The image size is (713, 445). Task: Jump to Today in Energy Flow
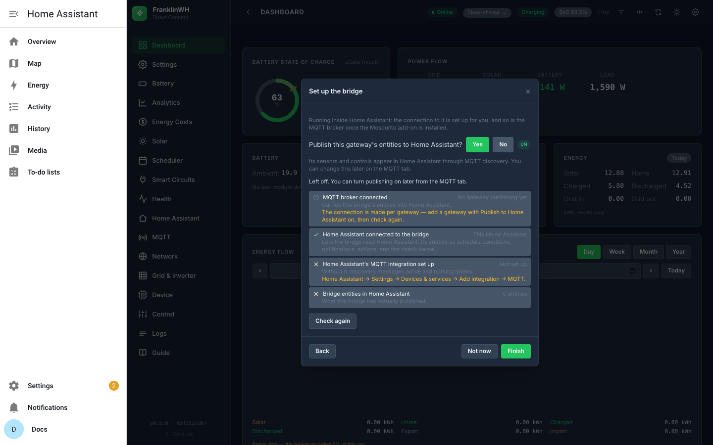[x=676, y=270]
